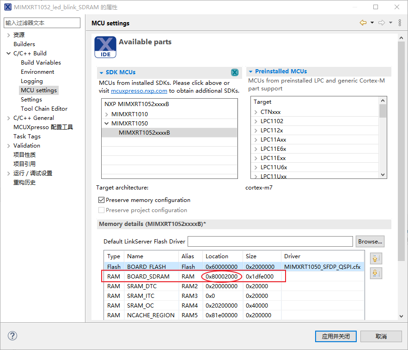Select Task Tags in the tree
The image size is (408, 350).
(27, 136)
